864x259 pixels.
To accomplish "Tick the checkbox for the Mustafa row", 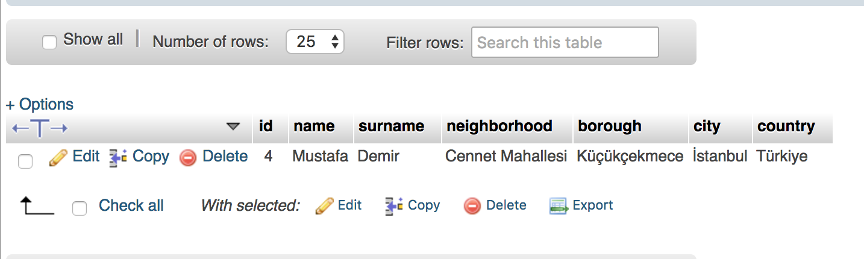I will click(x=25, y=161).
